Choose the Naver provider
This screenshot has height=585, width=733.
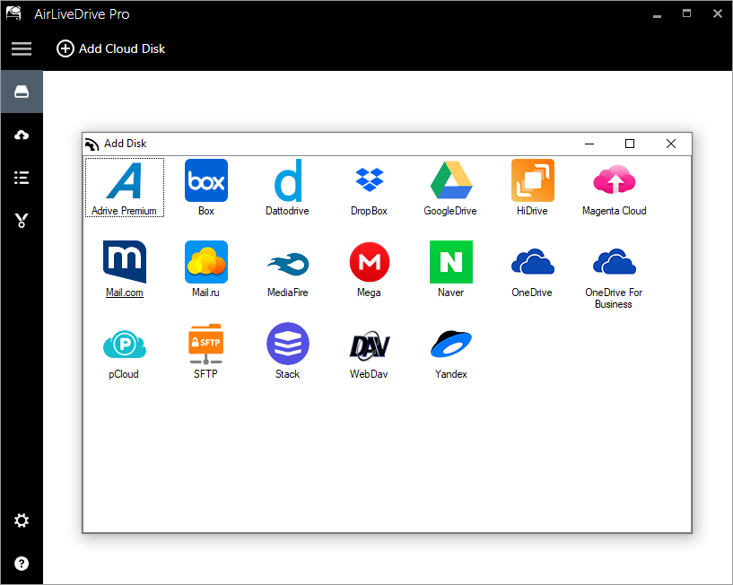450,269
